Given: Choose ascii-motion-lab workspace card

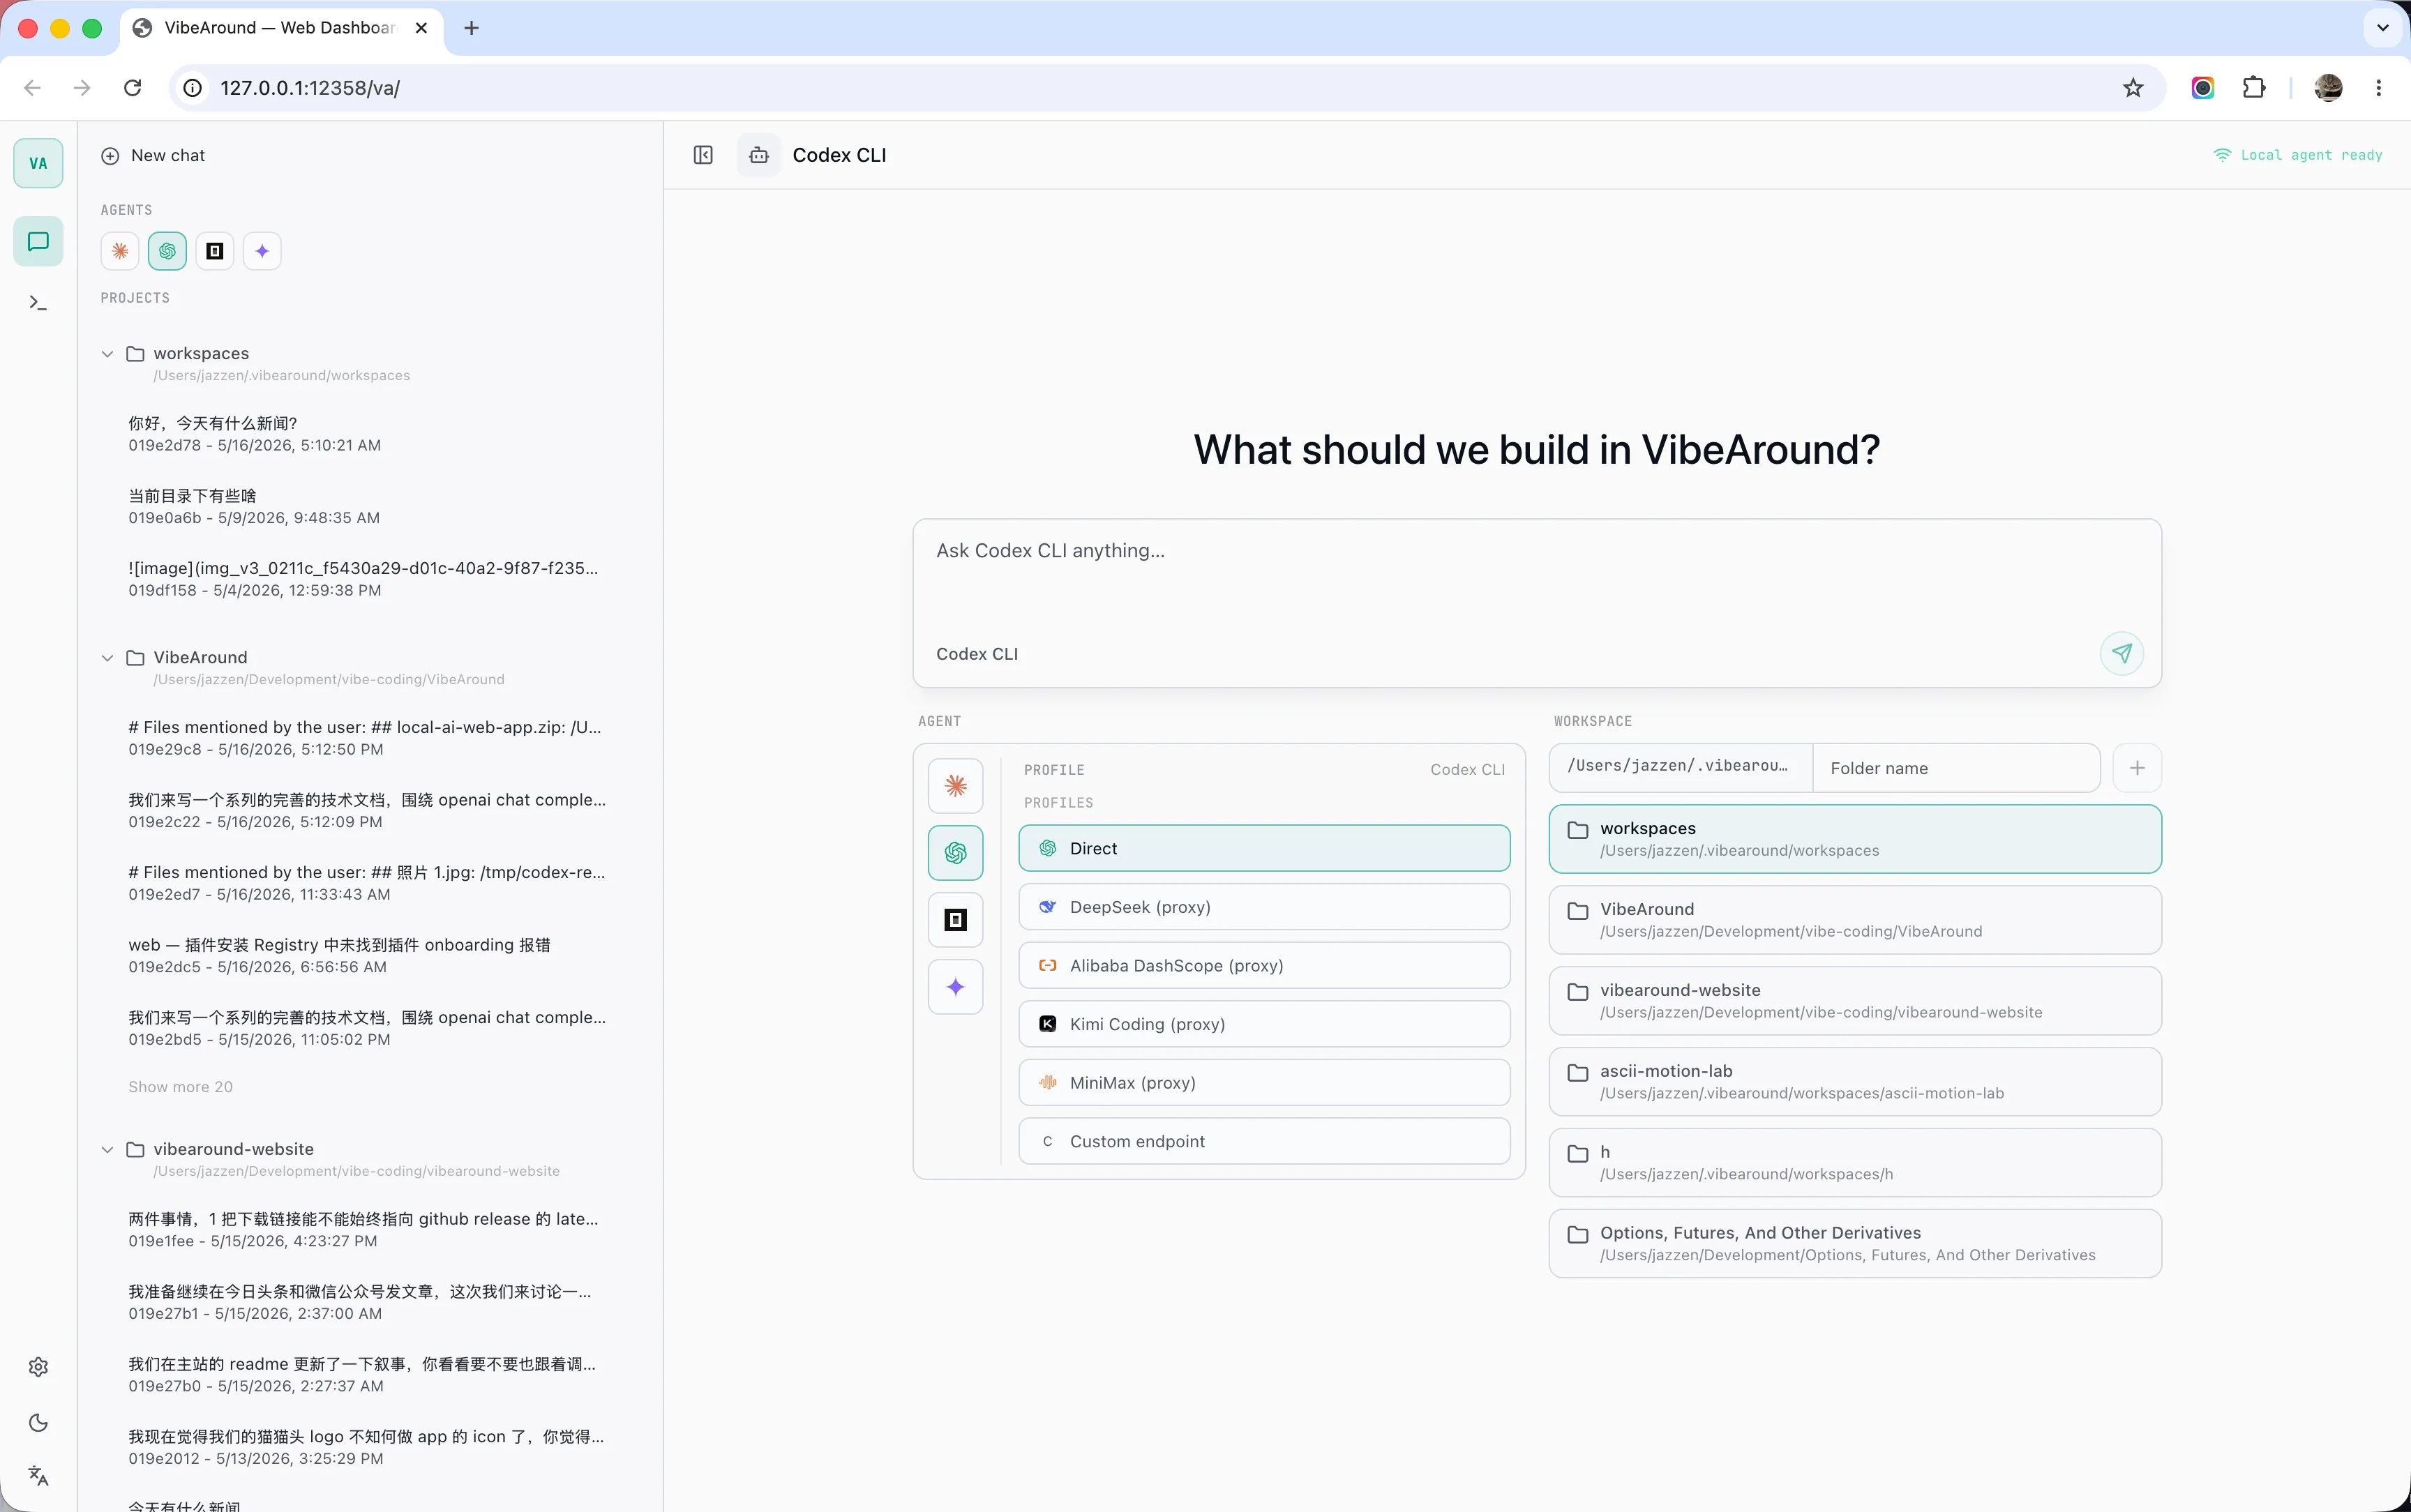Looking at the screenshot, I should (1855, 1082).
